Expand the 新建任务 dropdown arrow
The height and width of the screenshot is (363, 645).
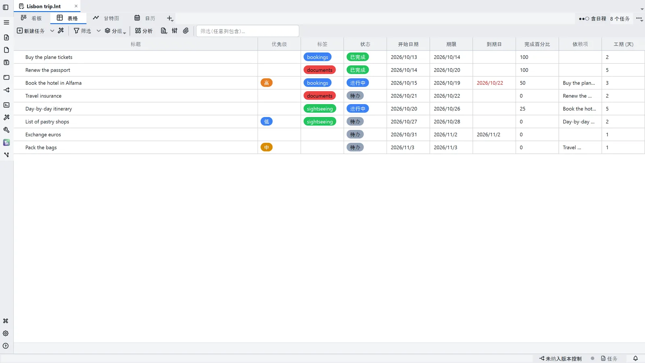pos(52,31)
